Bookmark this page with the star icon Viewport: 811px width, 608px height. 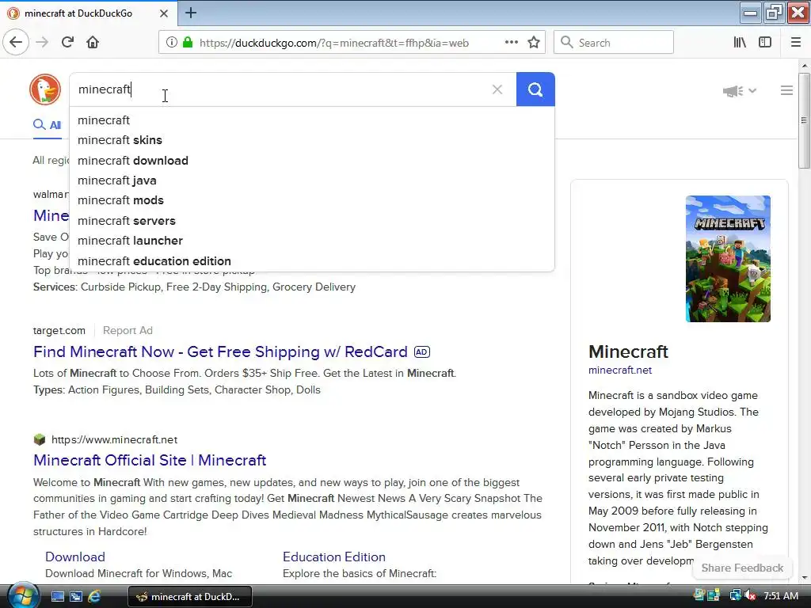(x=534, y=43)
